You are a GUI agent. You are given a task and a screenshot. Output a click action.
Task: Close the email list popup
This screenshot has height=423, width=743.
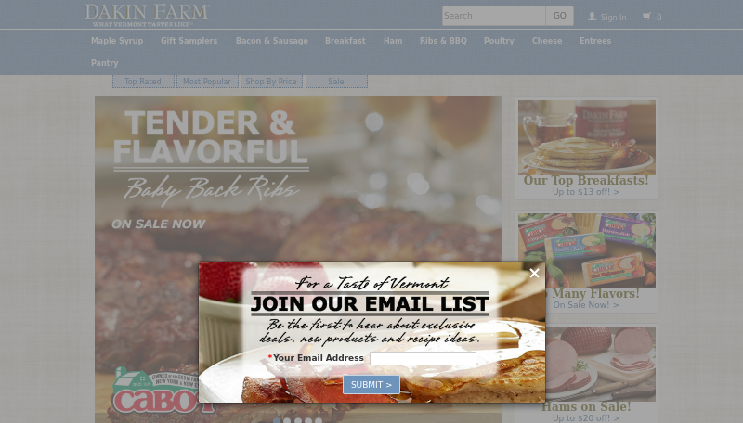click(535, 273)
